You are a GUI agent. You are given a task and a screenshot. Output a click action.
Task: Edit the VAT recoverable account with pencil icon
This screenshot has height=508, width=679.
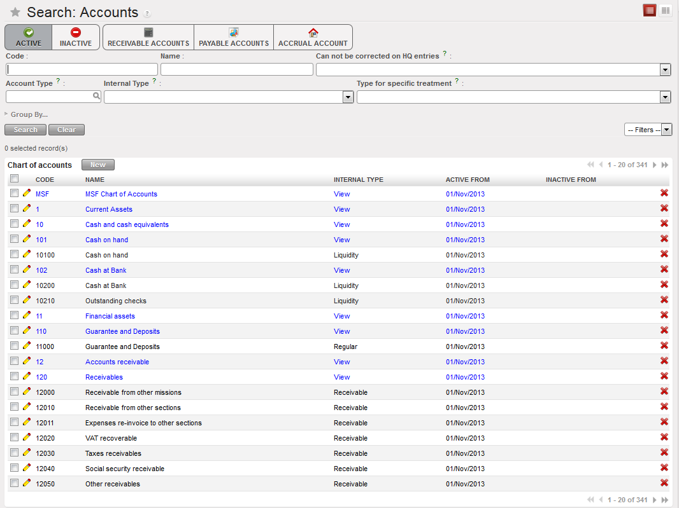point(27,437)
